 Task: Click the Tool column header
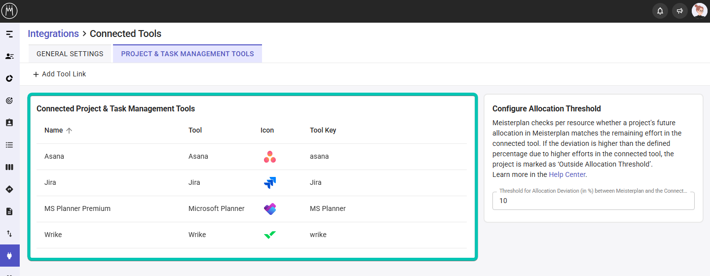pos(195,130)
